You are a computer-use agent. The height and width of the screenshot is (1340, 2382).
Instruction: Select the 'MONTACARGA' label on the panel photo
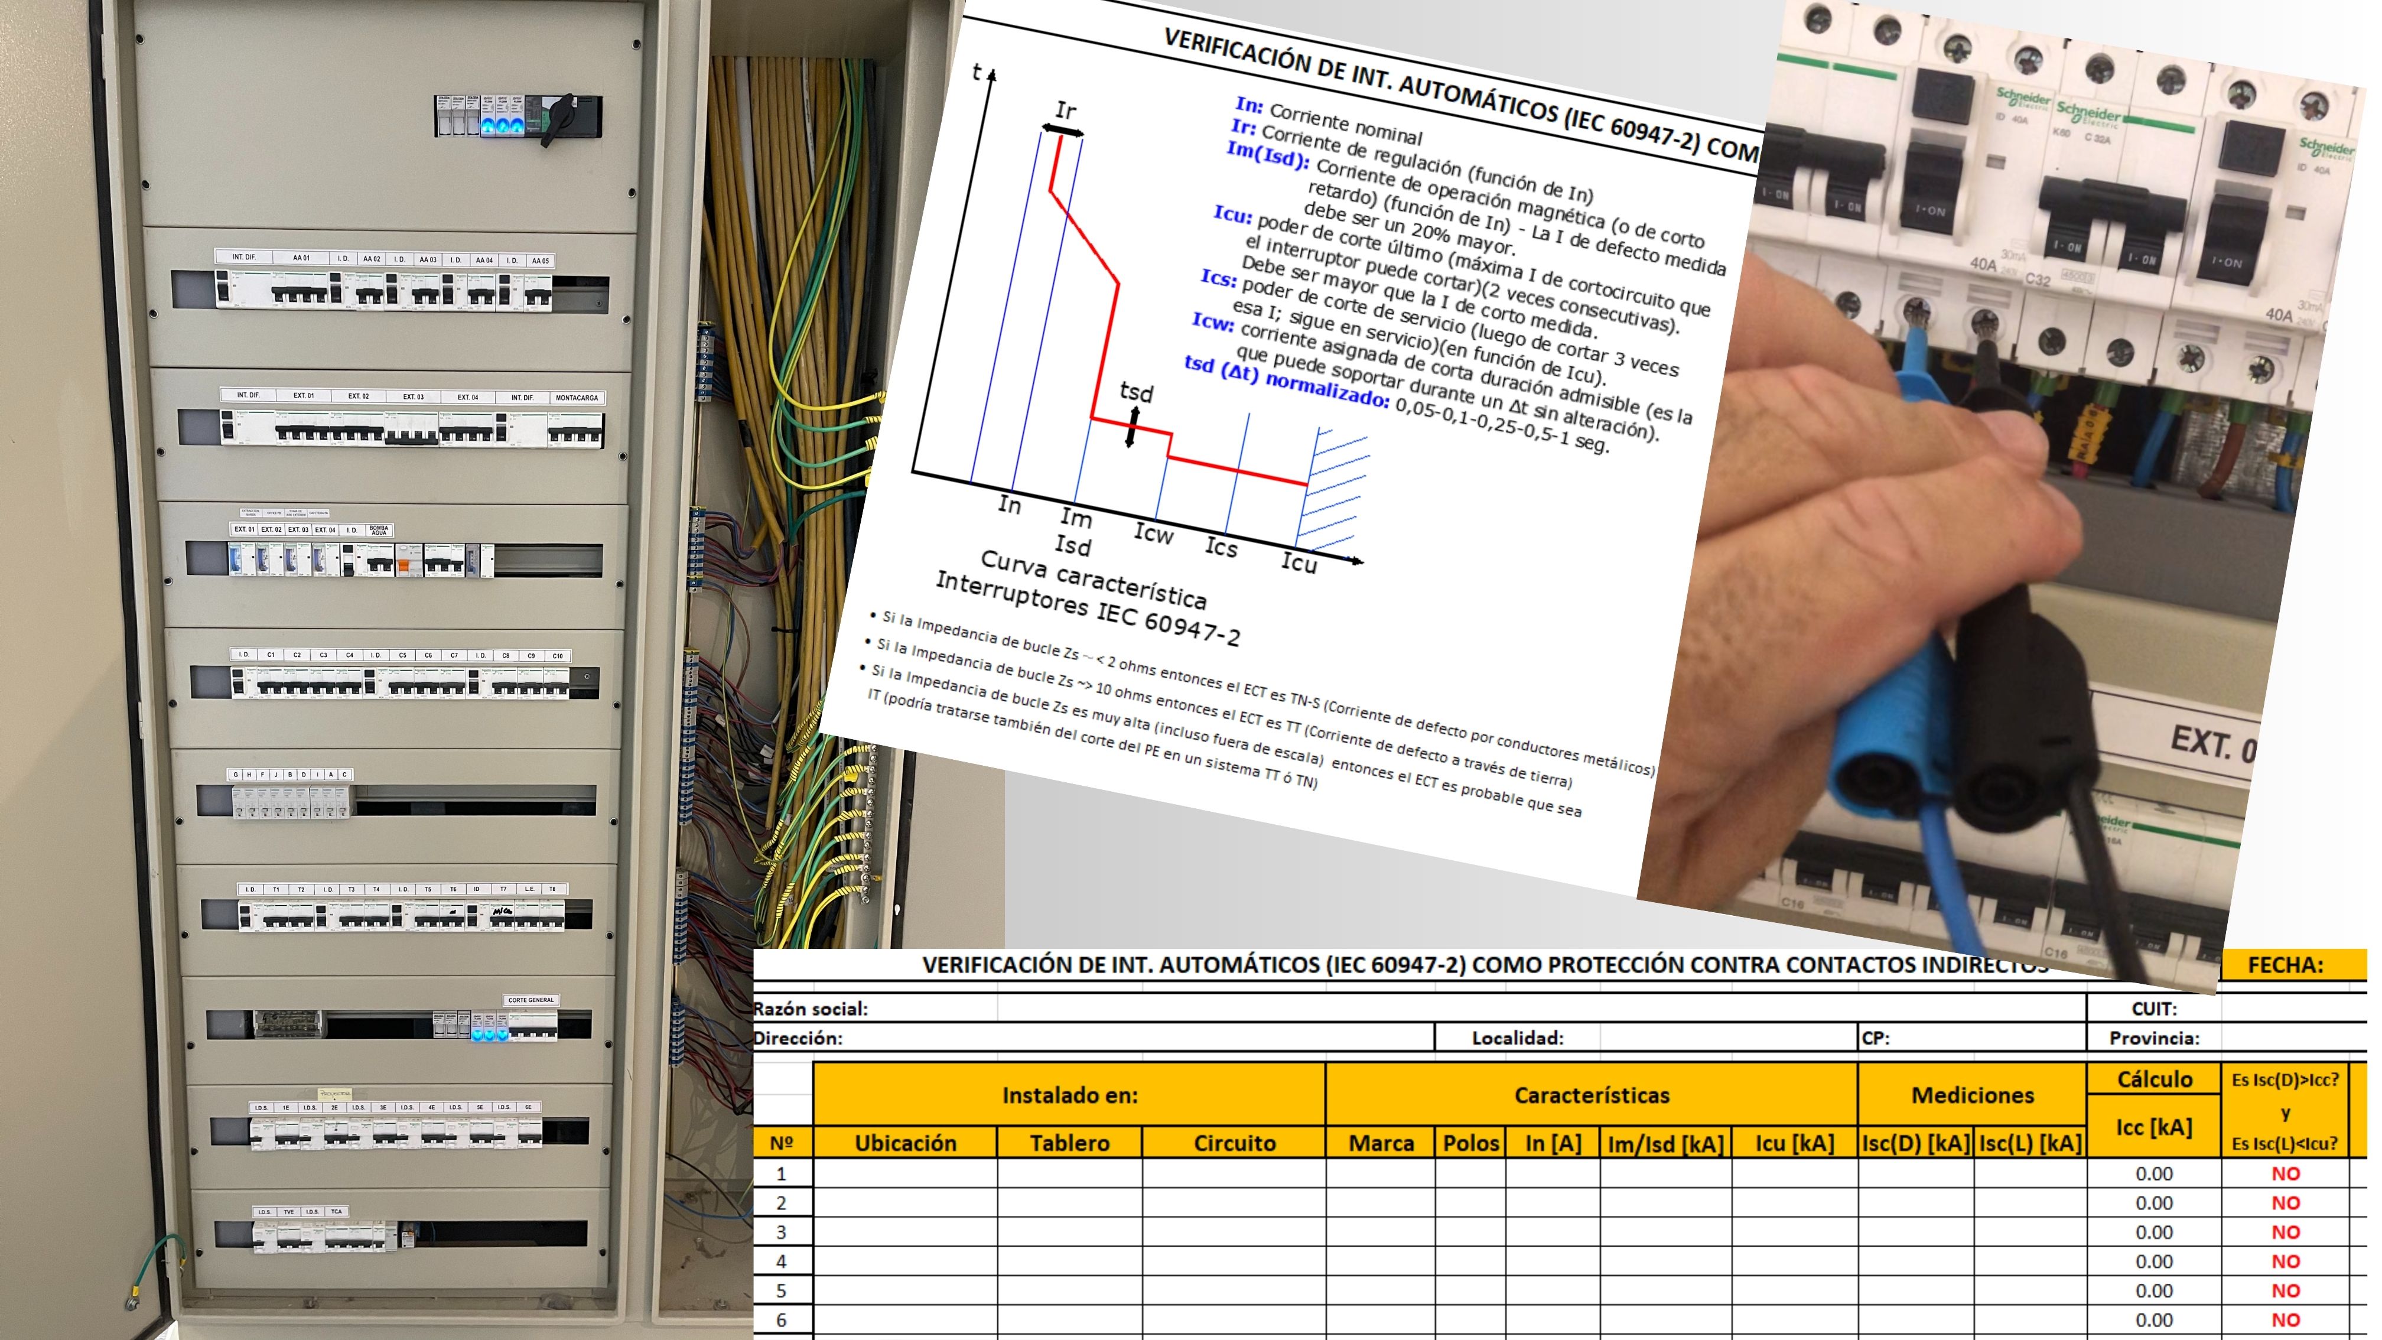(x=577, y=398)
